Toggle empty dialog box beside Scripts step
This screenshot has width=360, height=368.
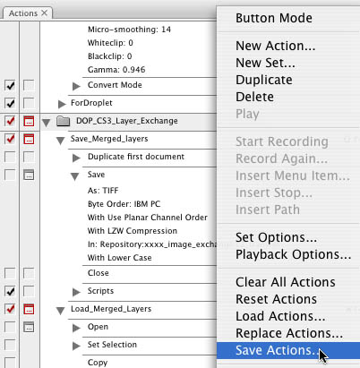(x=29, y=291)
